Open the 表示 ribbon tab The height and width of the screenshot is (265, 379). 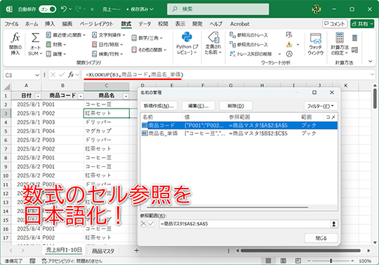(x=180, y=24)
